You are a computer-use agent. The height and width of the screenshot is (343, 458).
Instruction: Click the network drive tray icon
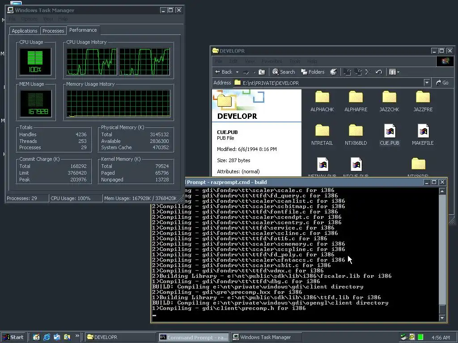(x=404, y=337)
